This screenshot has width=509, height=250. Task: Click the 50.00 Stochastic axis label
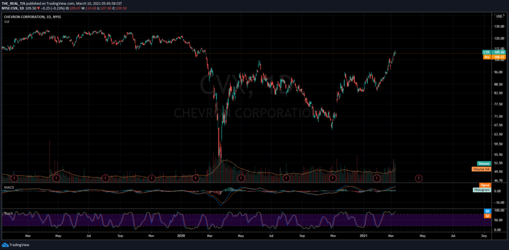coord(499,220)
